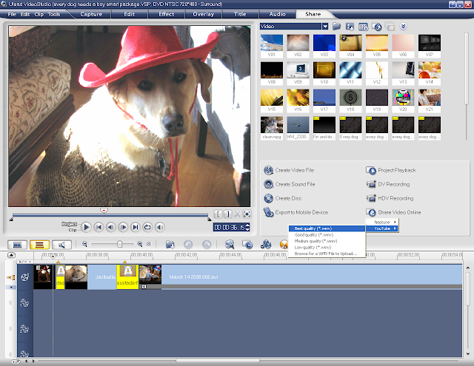474x366 pixels.
Task: Toggle repeat playback button
Action: pos(147,227)
